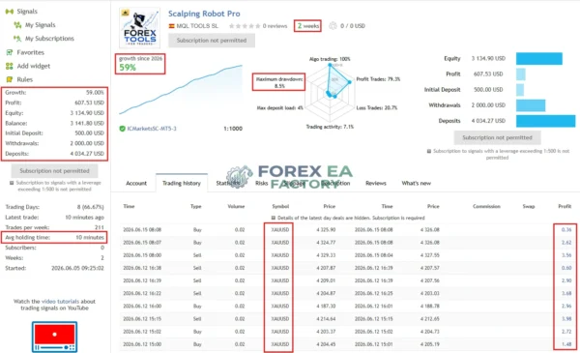Click open price 4 187.30
This screenshot has width=580, height=353.
[326, 306]
